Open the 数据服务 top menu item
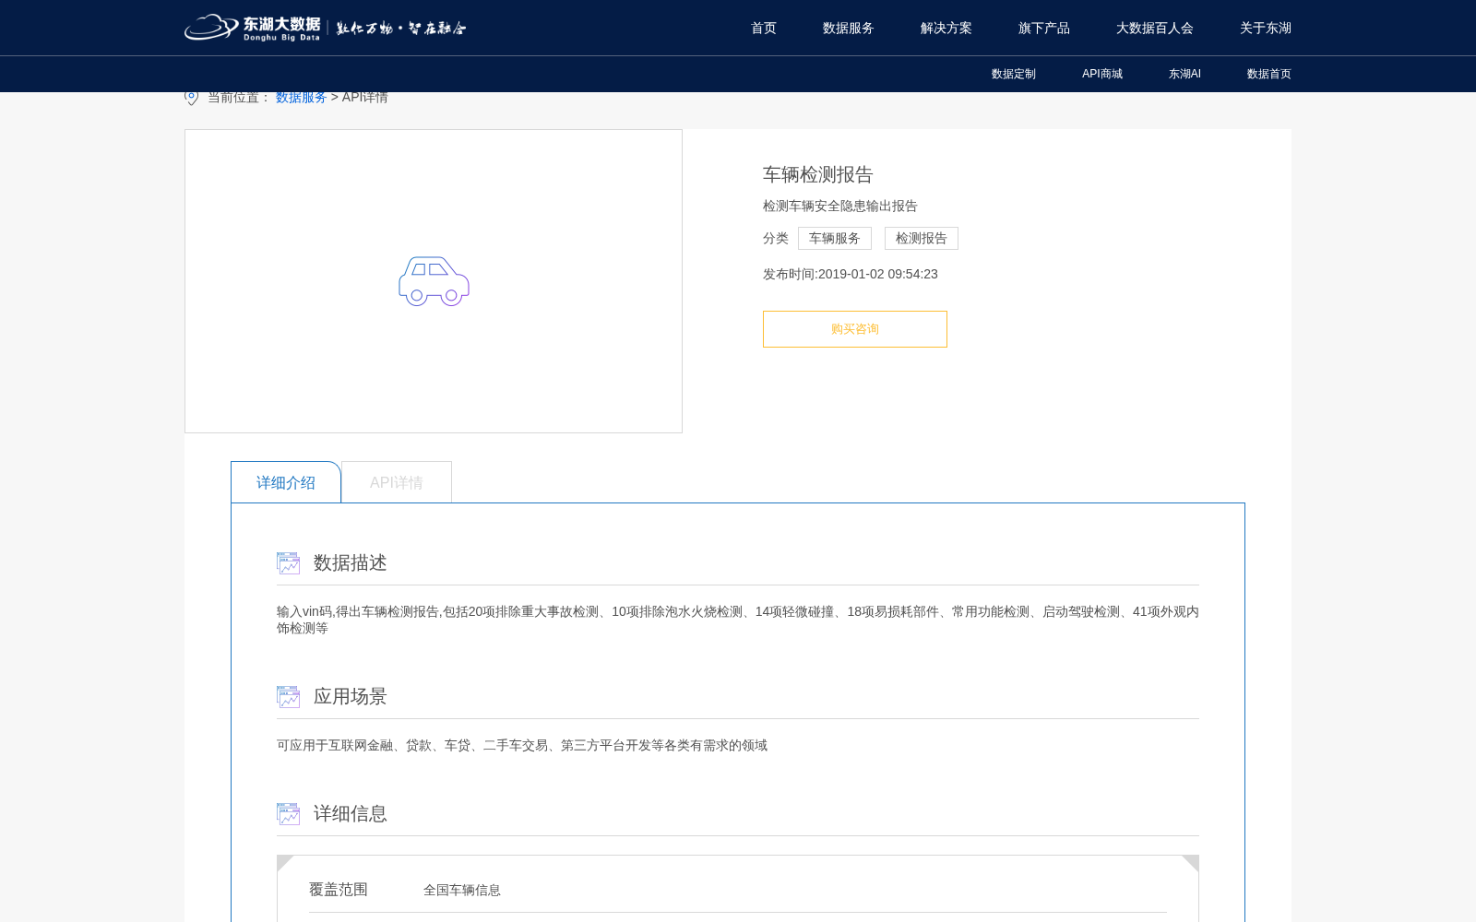This screenshot has height=922, width=1476. click(x=849, y=28)
